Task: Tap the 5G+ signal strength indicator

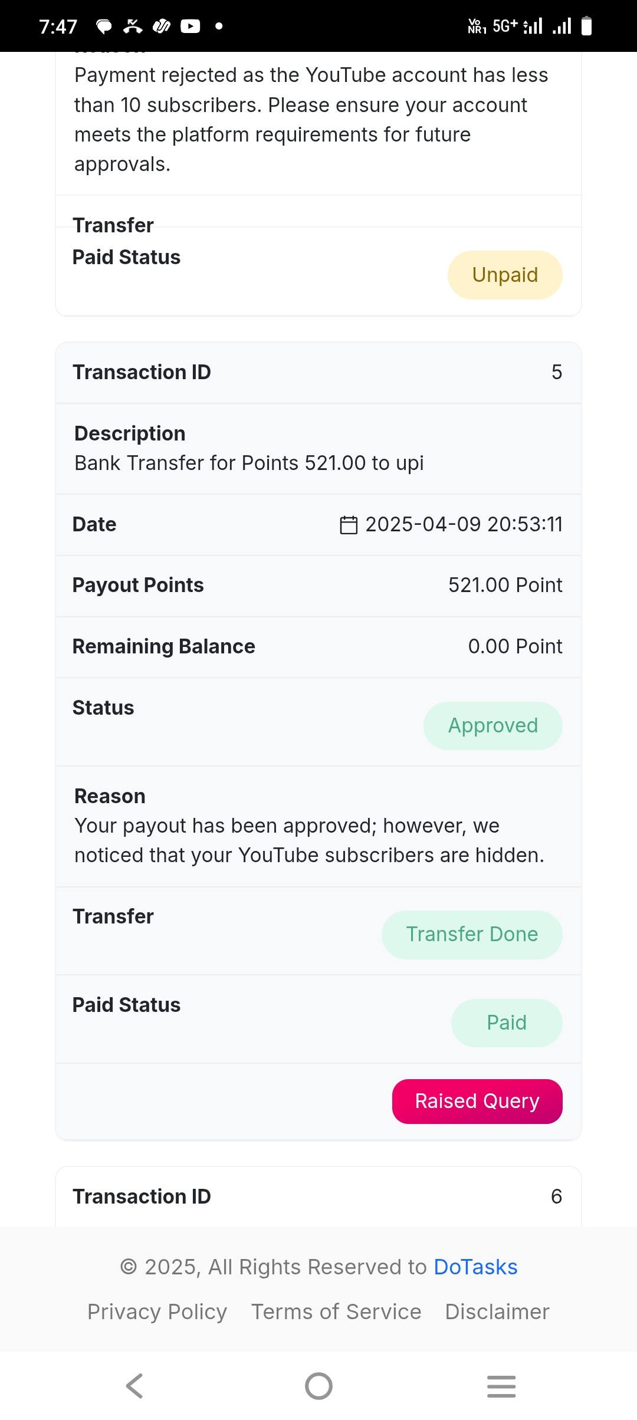Action: (x=517, y=26)
